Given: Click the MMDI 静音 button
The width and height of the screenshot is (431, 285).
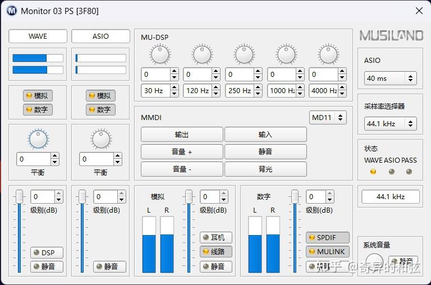Looking at the screenshot, I should click(265, 151).
